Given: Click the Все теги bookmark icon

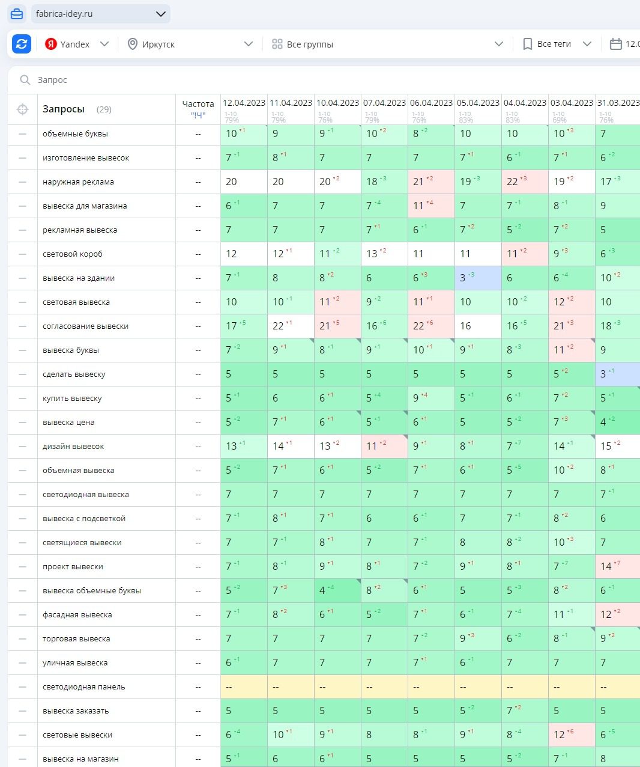Looking at the screenshot, I should [527, 44].
